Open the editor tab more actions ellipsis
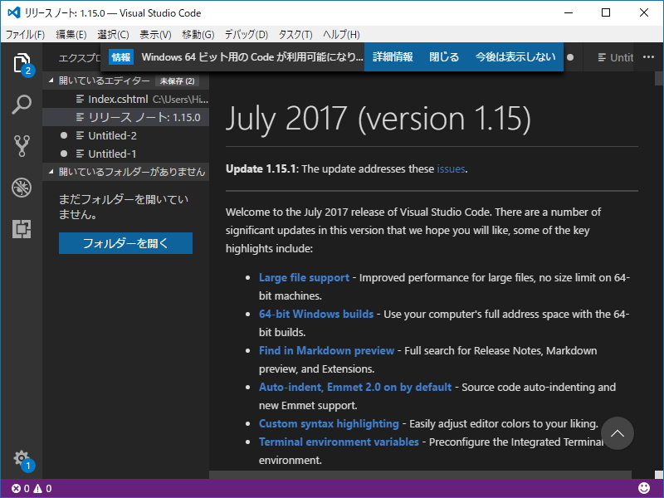Viewport: 664px width, 498px height. (648, 56)
